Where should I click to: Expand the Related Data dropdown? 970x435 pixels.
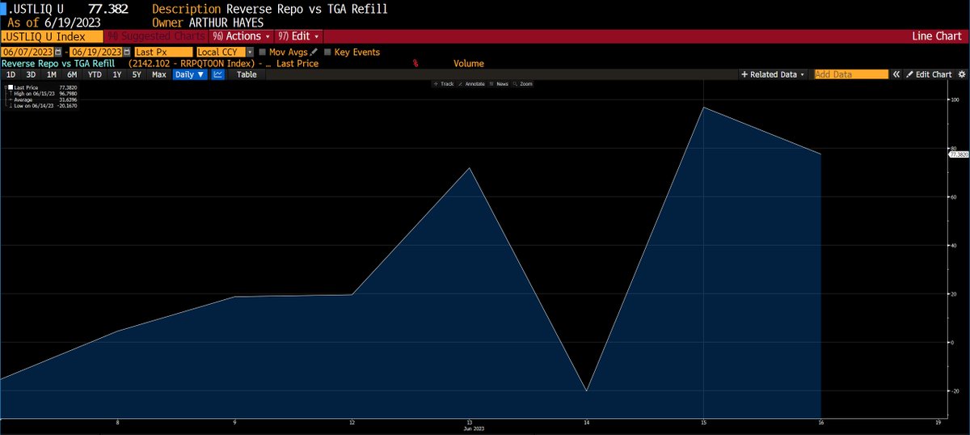[x=774, y=74]
